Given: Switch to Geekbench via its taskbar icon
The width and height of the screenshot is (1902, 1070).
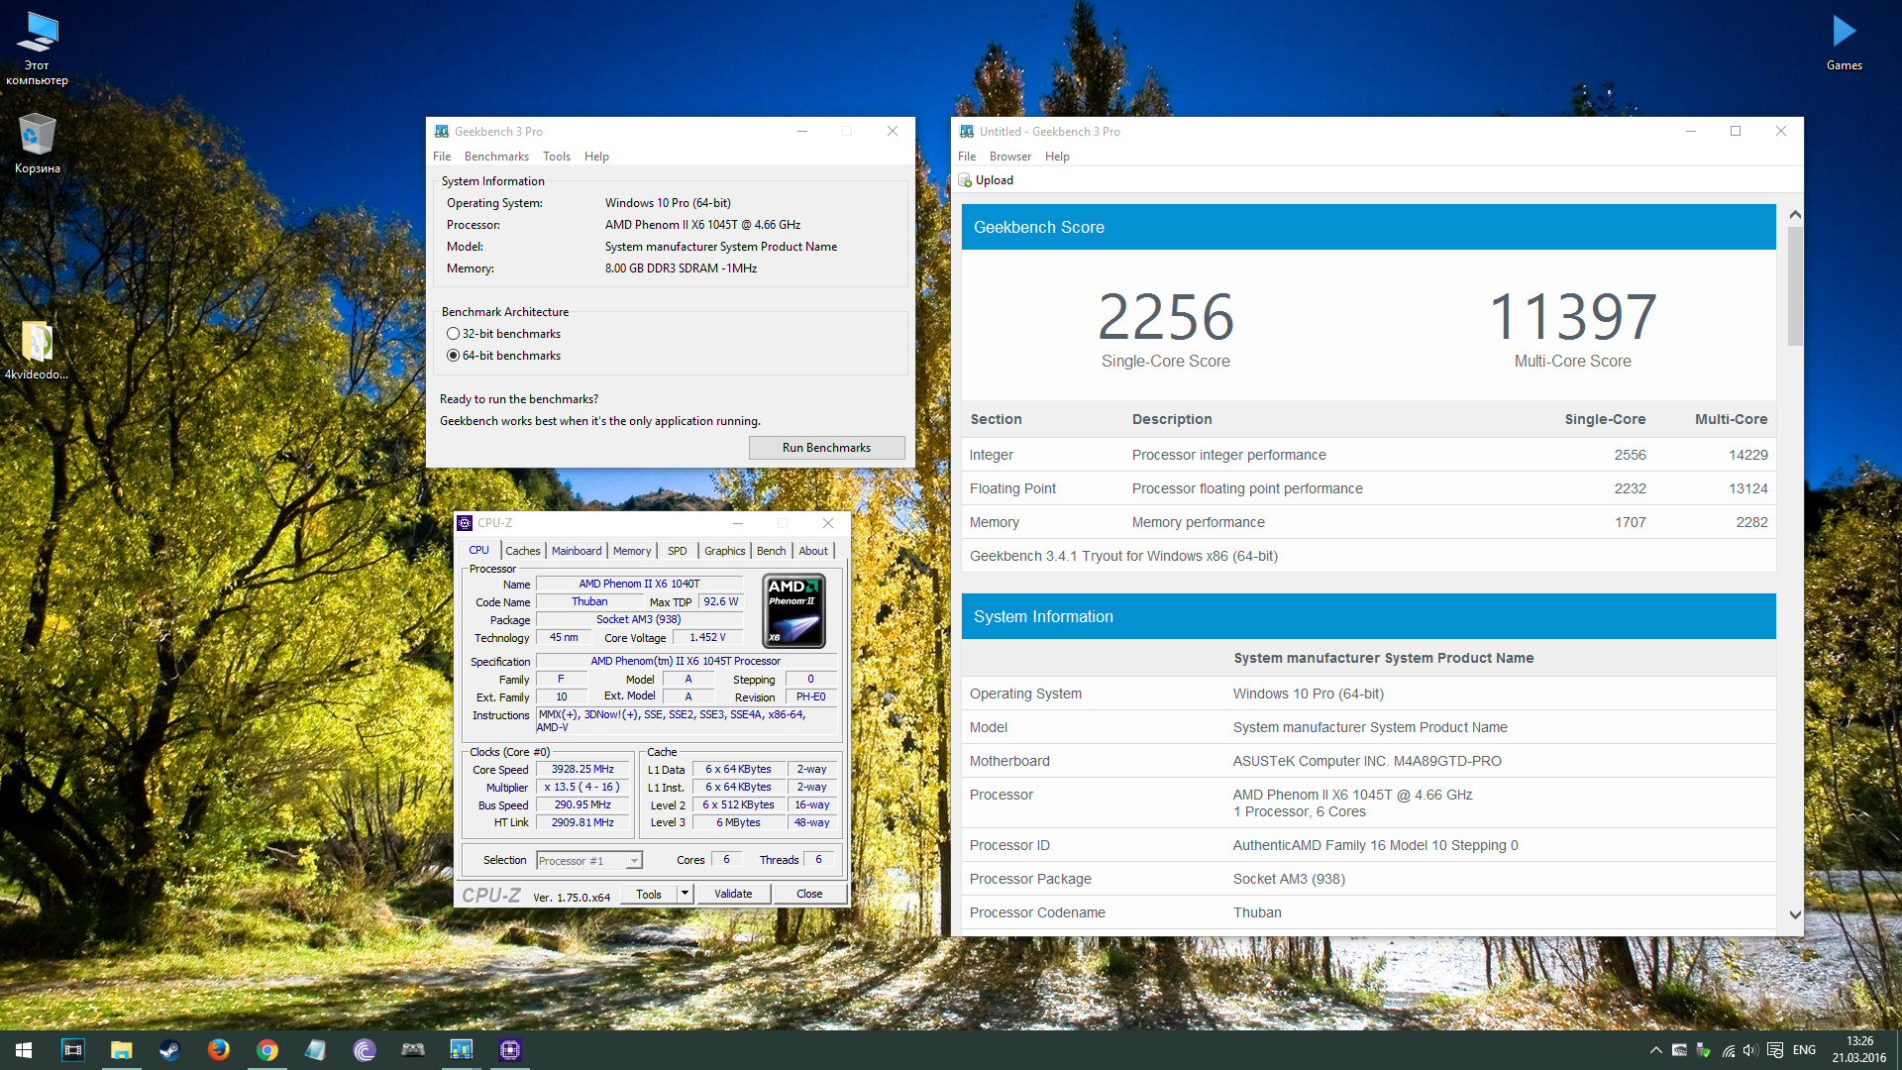Looking at the screenshot, I should pyautogui.click(x=462, y=1049).
